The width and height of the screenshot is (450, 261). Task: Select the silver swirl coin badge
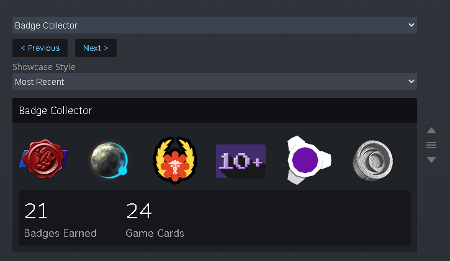(x=373, y=161)
